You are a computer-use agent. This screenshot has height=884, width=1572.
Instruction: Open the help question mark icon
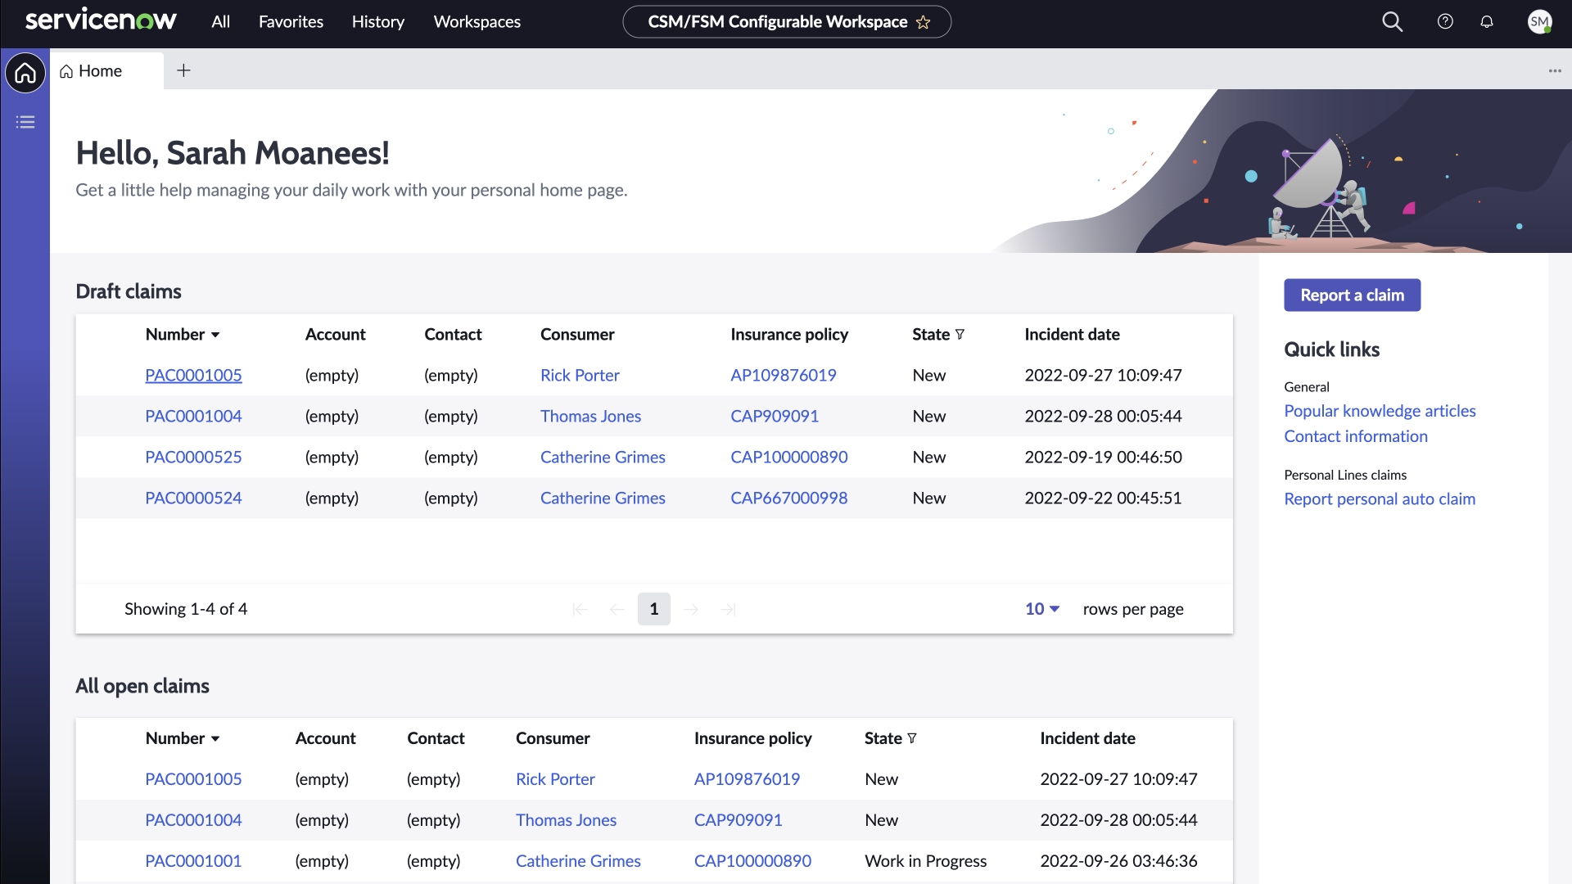(x=1445, y=22)
